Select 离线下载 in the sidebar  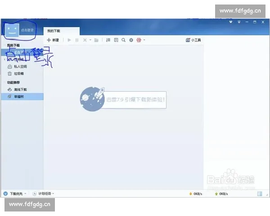click(20, 90)
